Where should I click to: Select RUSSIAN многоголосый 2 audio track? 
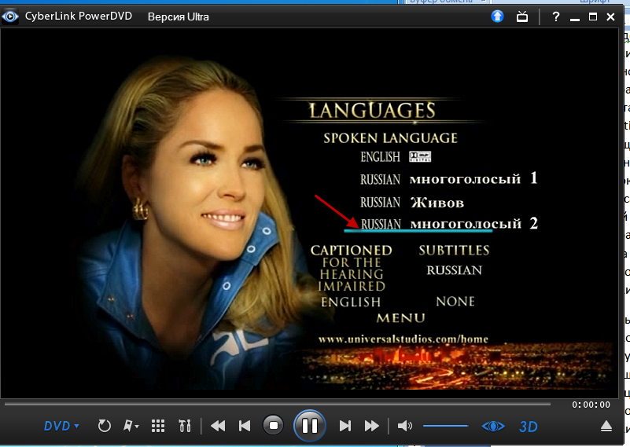coord(449,223)
